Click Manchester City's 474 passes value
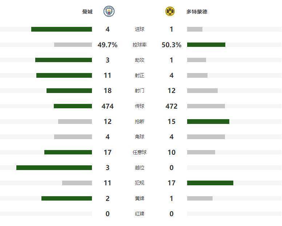The width and height of the screenshot is (282, 226). 108,106
